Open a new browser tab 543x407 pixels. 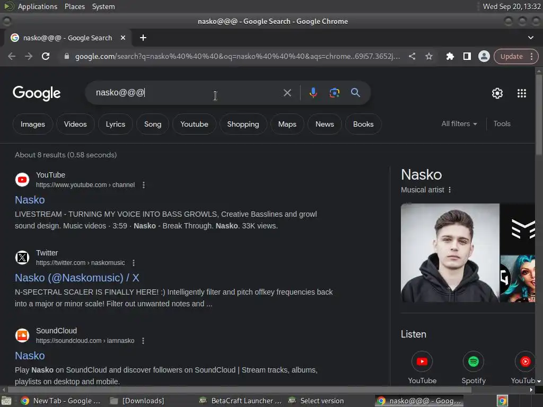point(143,38)
